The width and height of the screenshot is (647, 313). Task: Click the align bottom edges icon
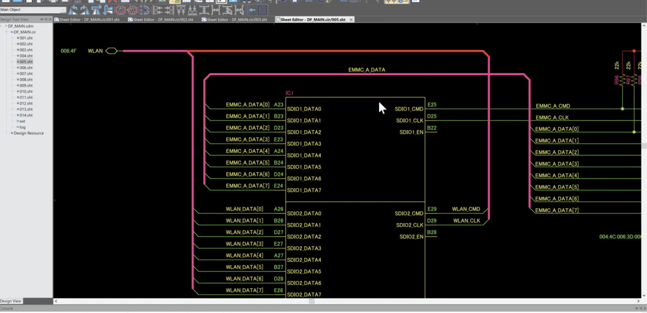(192, 10)
